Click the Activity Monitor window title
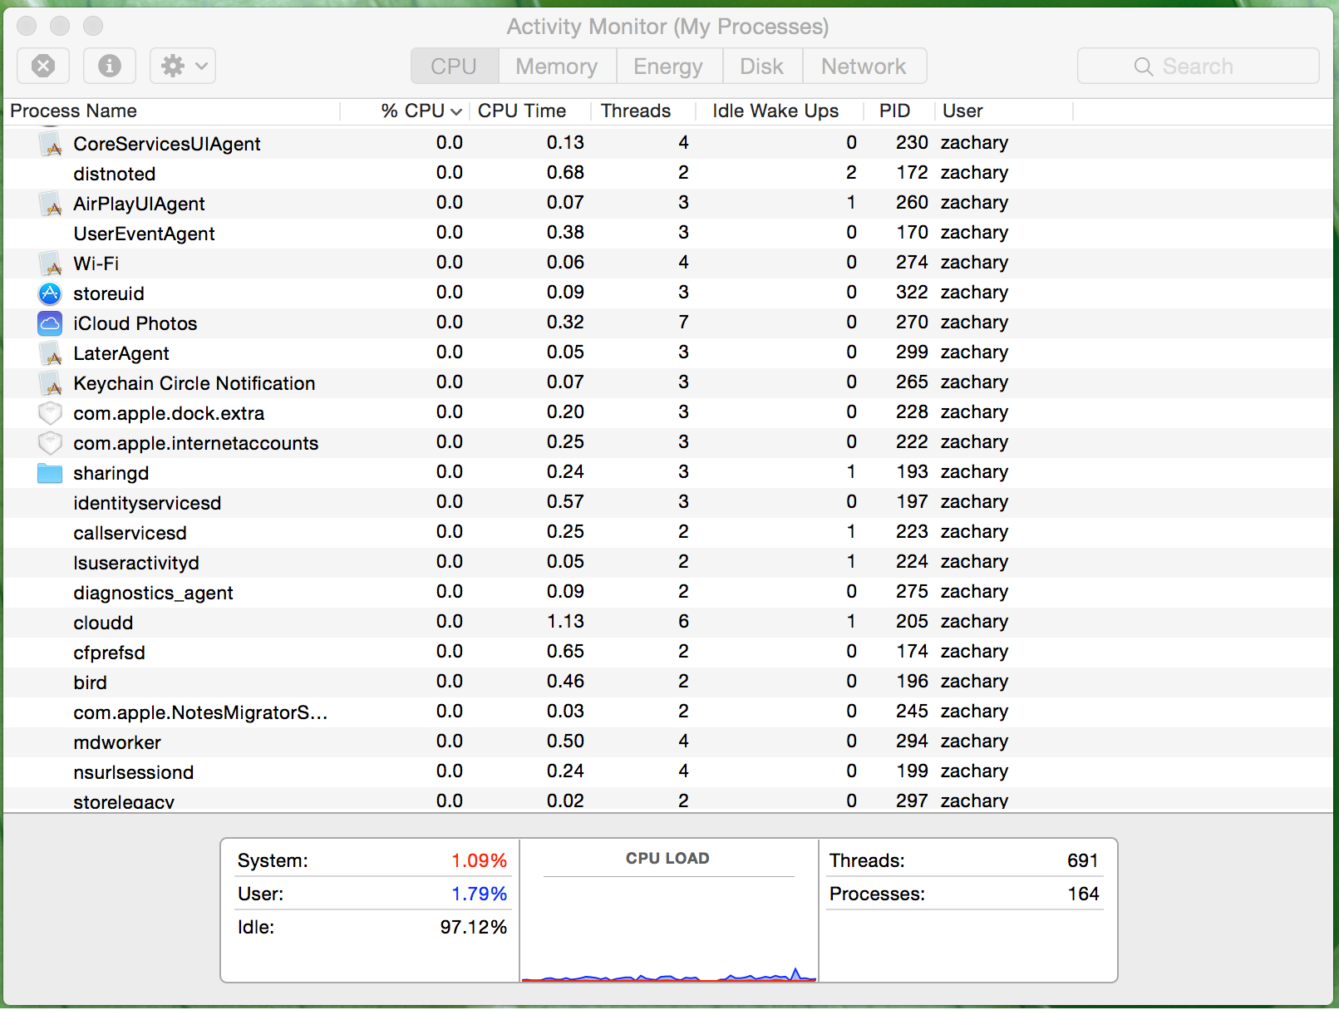This screenshot has width=1339, height=1010. [x=668, y=27]
